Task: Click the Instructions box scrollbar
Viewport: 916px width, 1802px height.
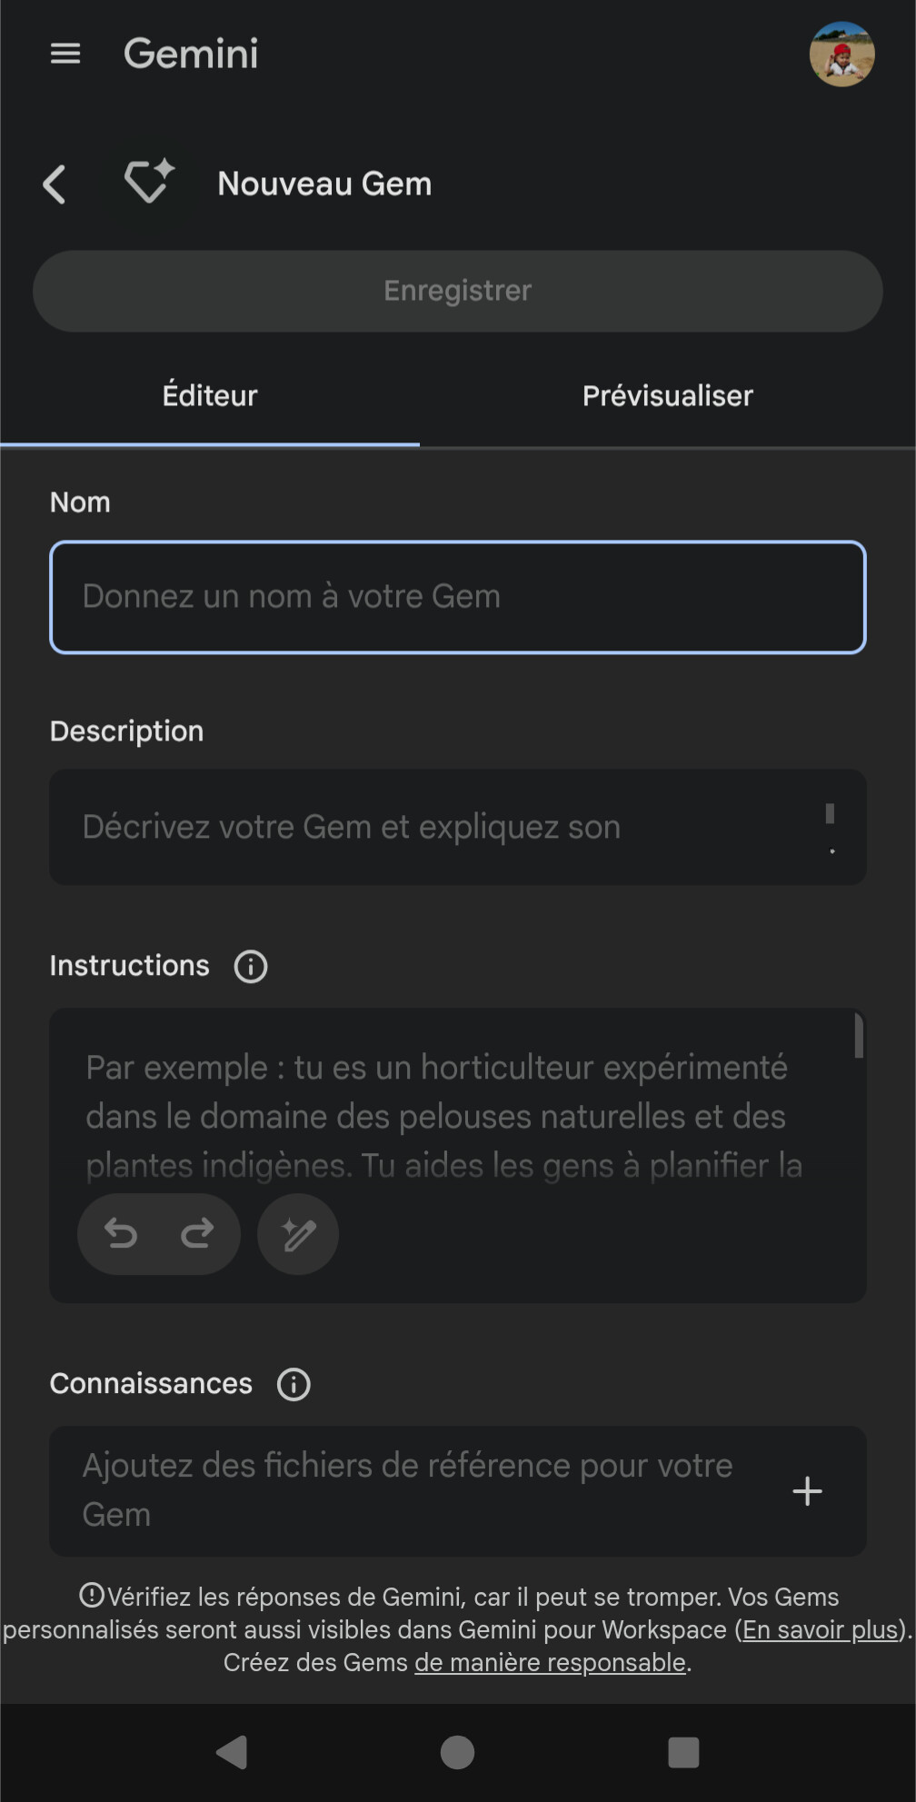Action: click(859, 1037)
